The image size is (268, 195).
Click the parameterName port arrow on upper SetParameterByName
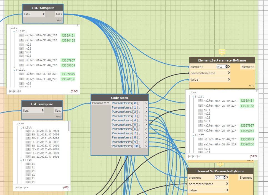tap(229, 73)
